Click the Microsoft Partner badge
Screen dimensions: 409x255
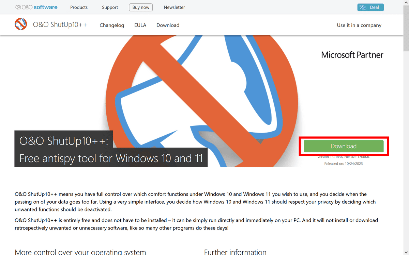coord(352,55)
